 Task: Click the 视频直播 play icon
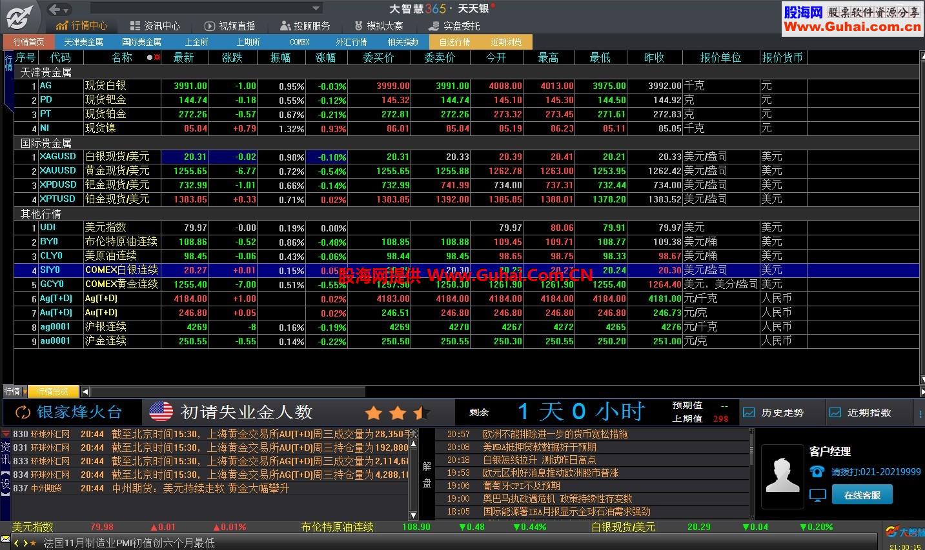pos(209,26)
